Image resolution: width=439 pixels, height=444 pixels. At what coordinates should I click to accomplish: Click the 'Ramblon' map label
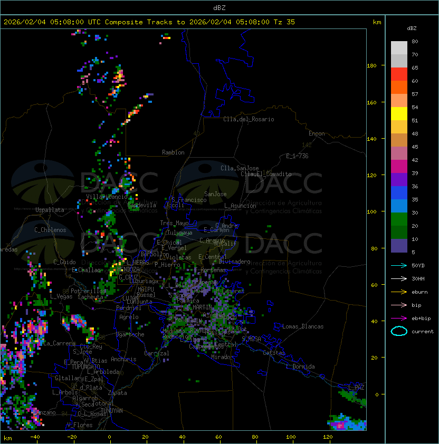[173, 152]
